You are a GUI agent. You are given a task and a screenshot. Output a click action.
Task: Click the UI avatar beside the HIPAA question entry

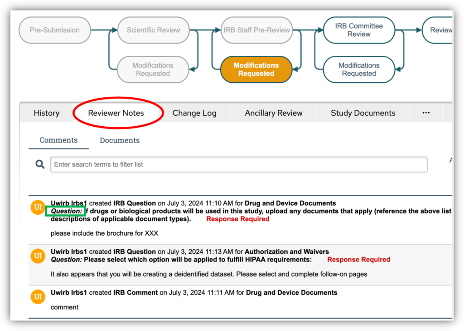[x=38, y=256]
